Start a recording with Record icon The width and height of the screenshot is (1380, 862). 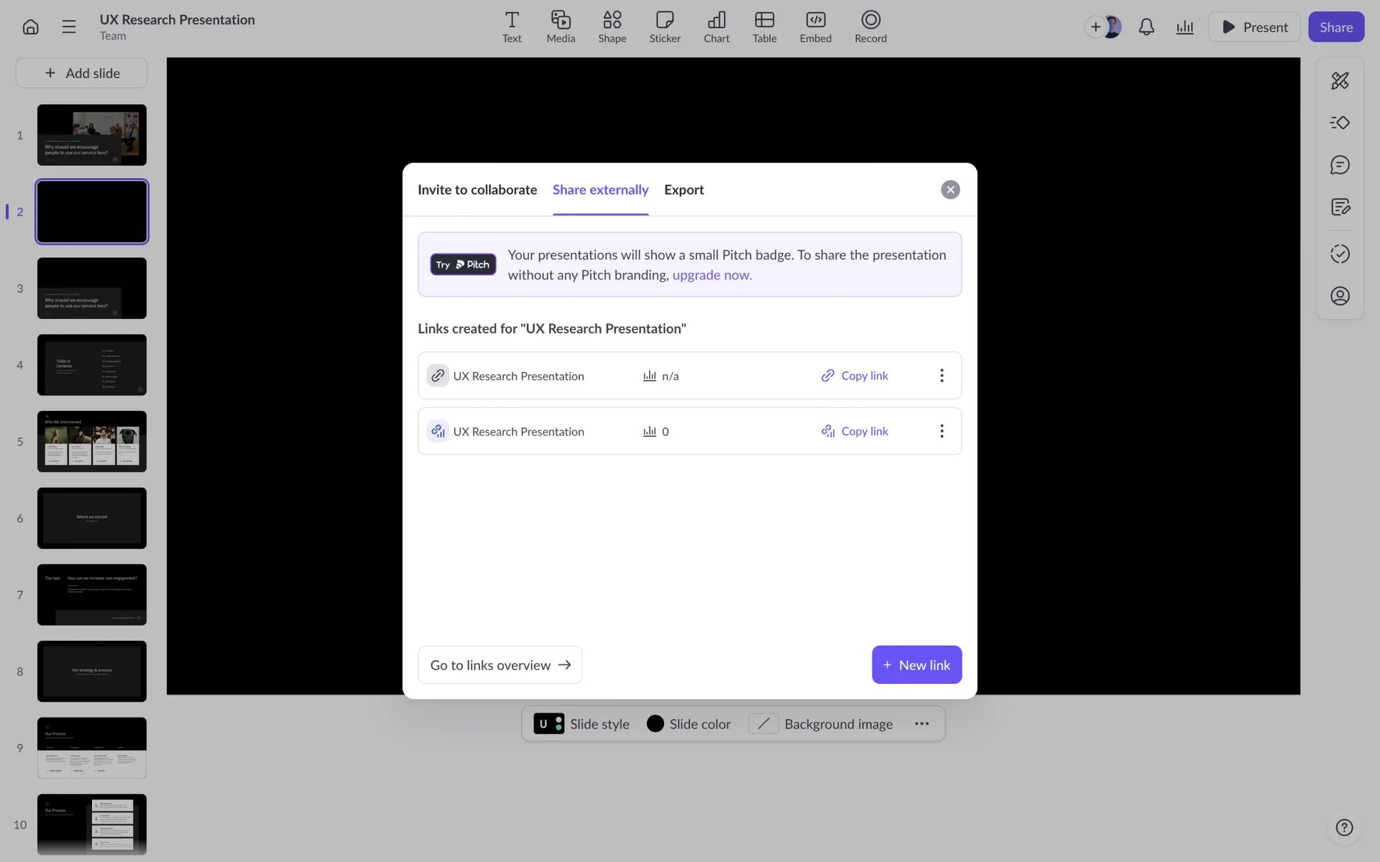pos(870,27)
